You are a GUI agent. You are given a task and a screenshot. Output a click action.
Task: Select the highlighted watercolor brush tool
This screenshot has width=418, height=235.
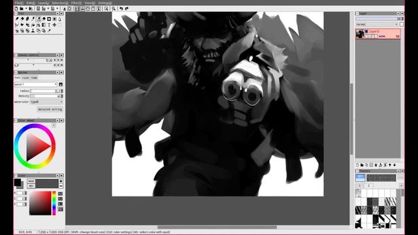(39, 19)
